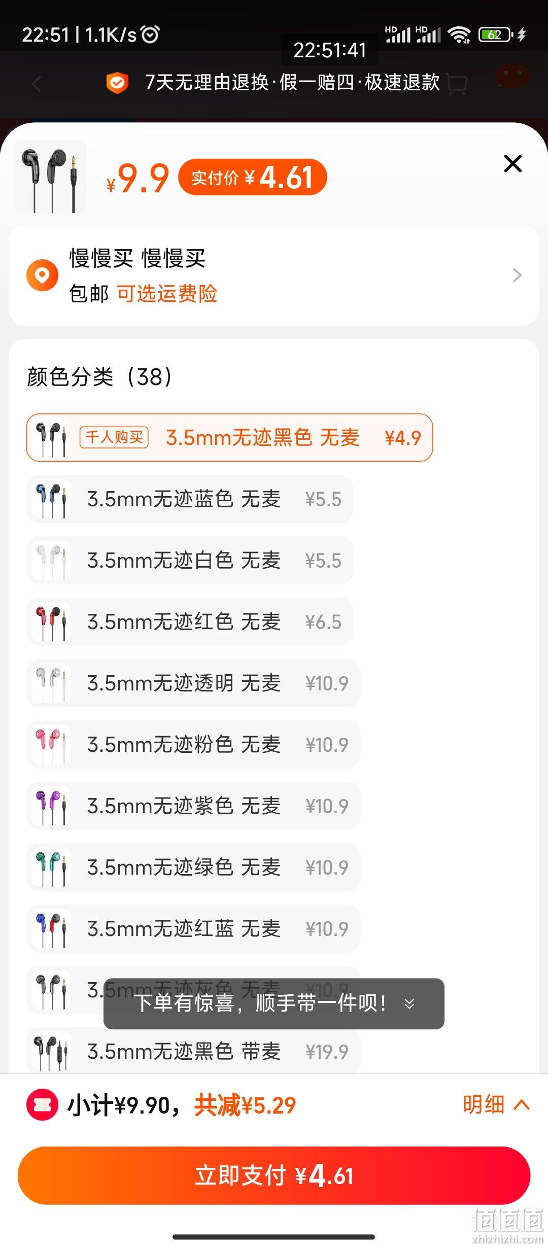Tap the 实付价 ¥4.61 price badge
Screen dimensions: 548x1248
(x=252, y=177)
